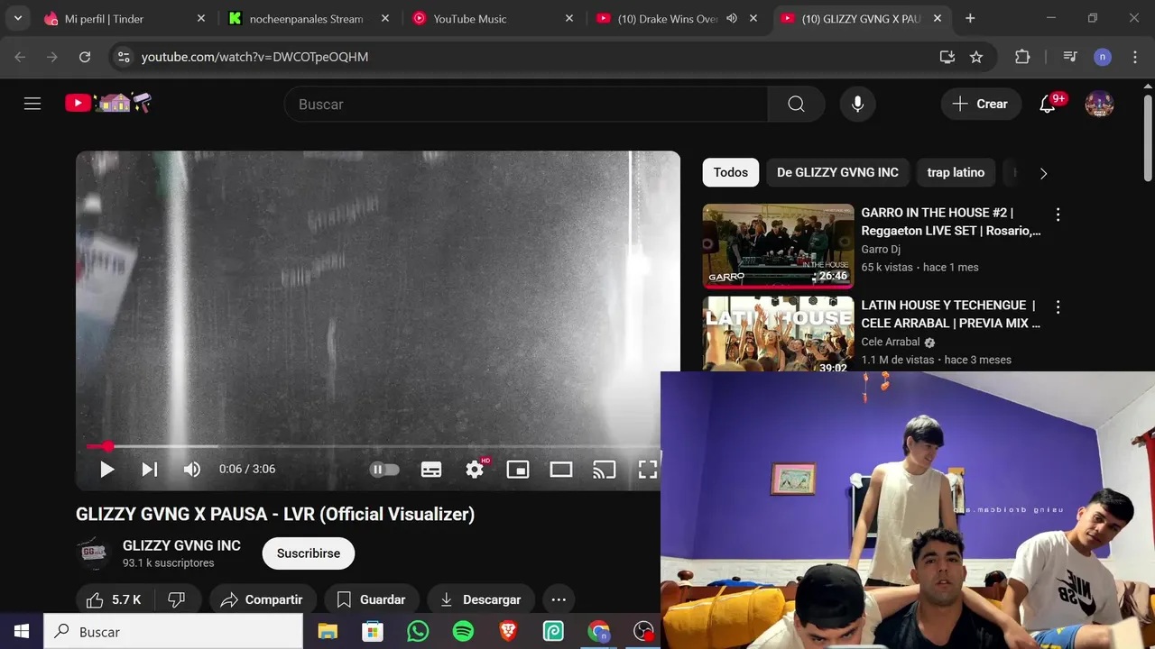This screenshot has height=649, width=1155.
Task: Click the taskbar Buscar search box
Action: click(x=173, y=632)
